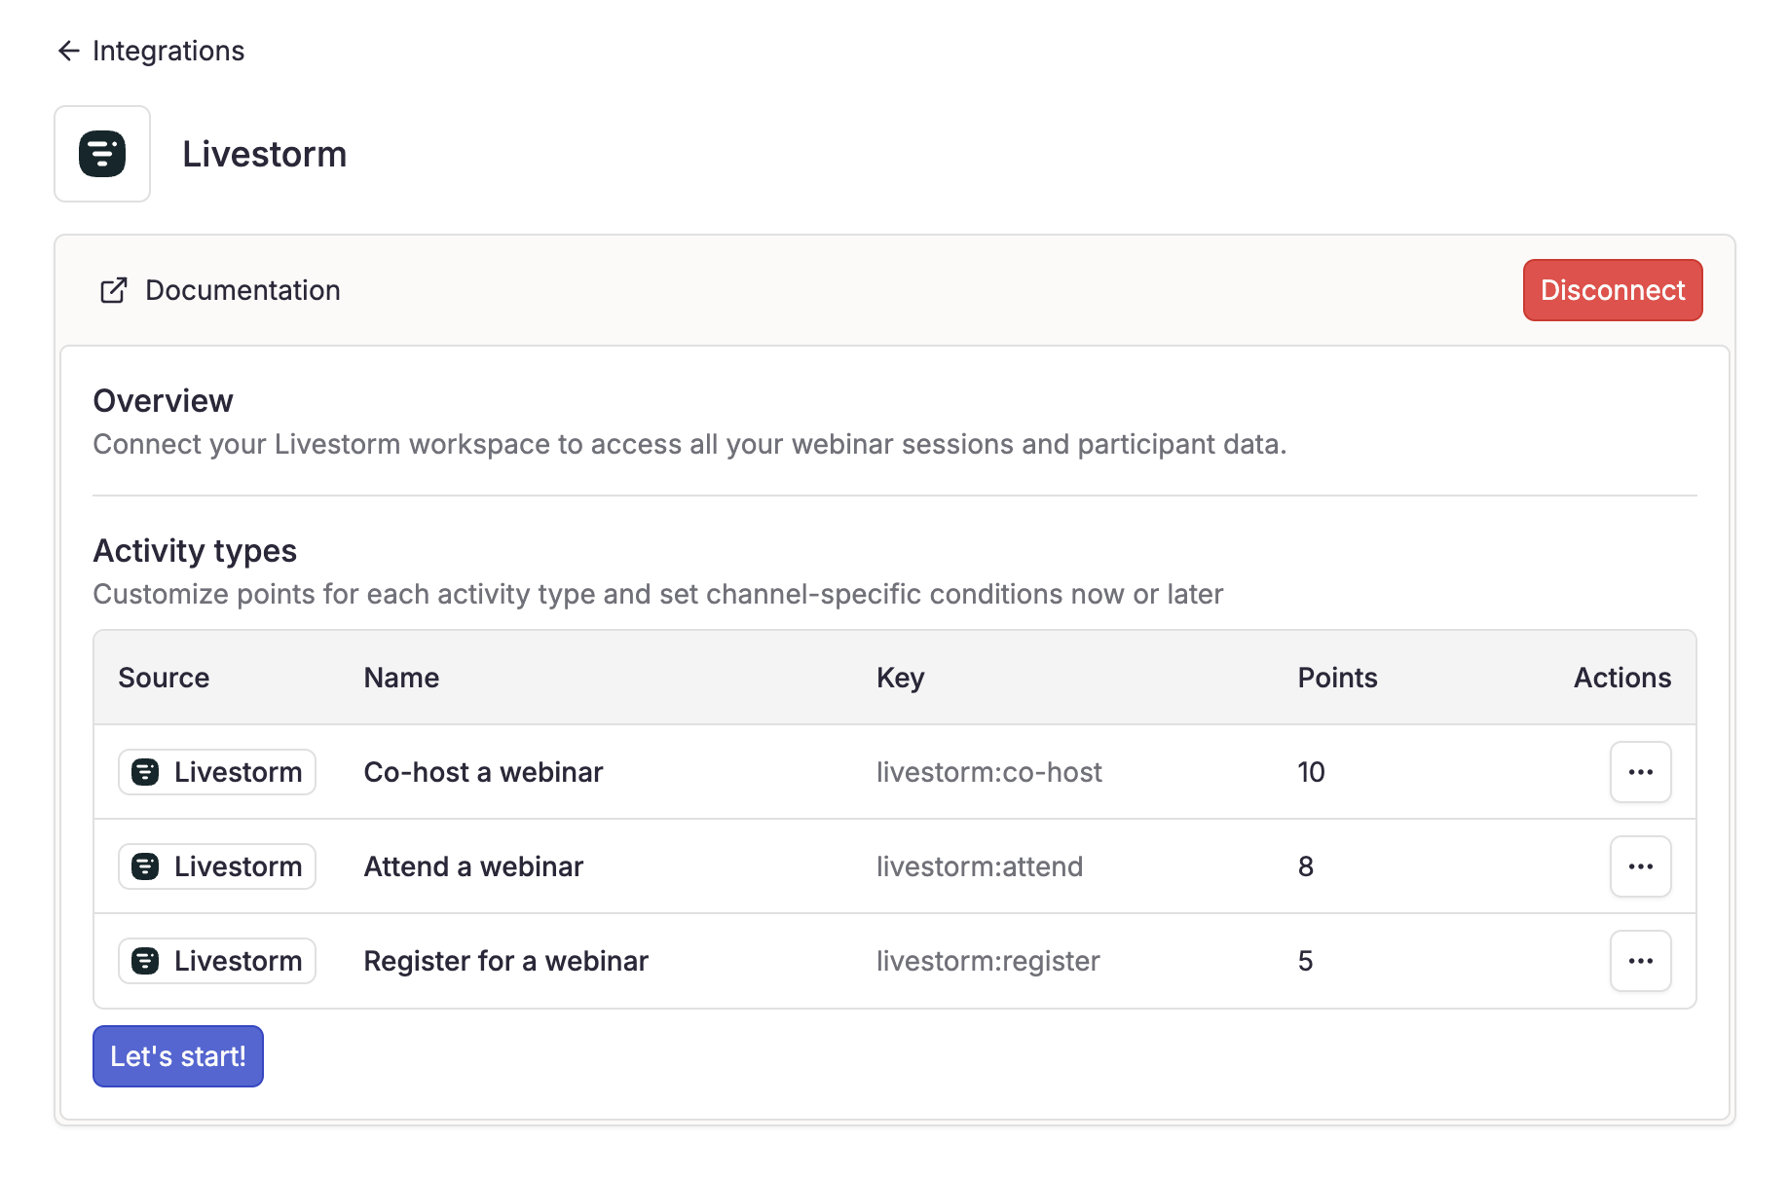1788x1178 pixels.
Task: Open actions menu for Attend a webinar
Action: tap(1640, 866)
